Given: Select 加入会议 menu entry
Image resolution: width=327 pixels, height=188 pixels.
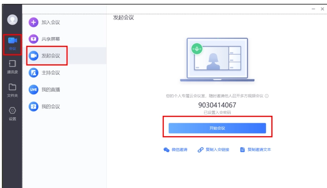Looking at the screenshot, I should pos(51,22).
